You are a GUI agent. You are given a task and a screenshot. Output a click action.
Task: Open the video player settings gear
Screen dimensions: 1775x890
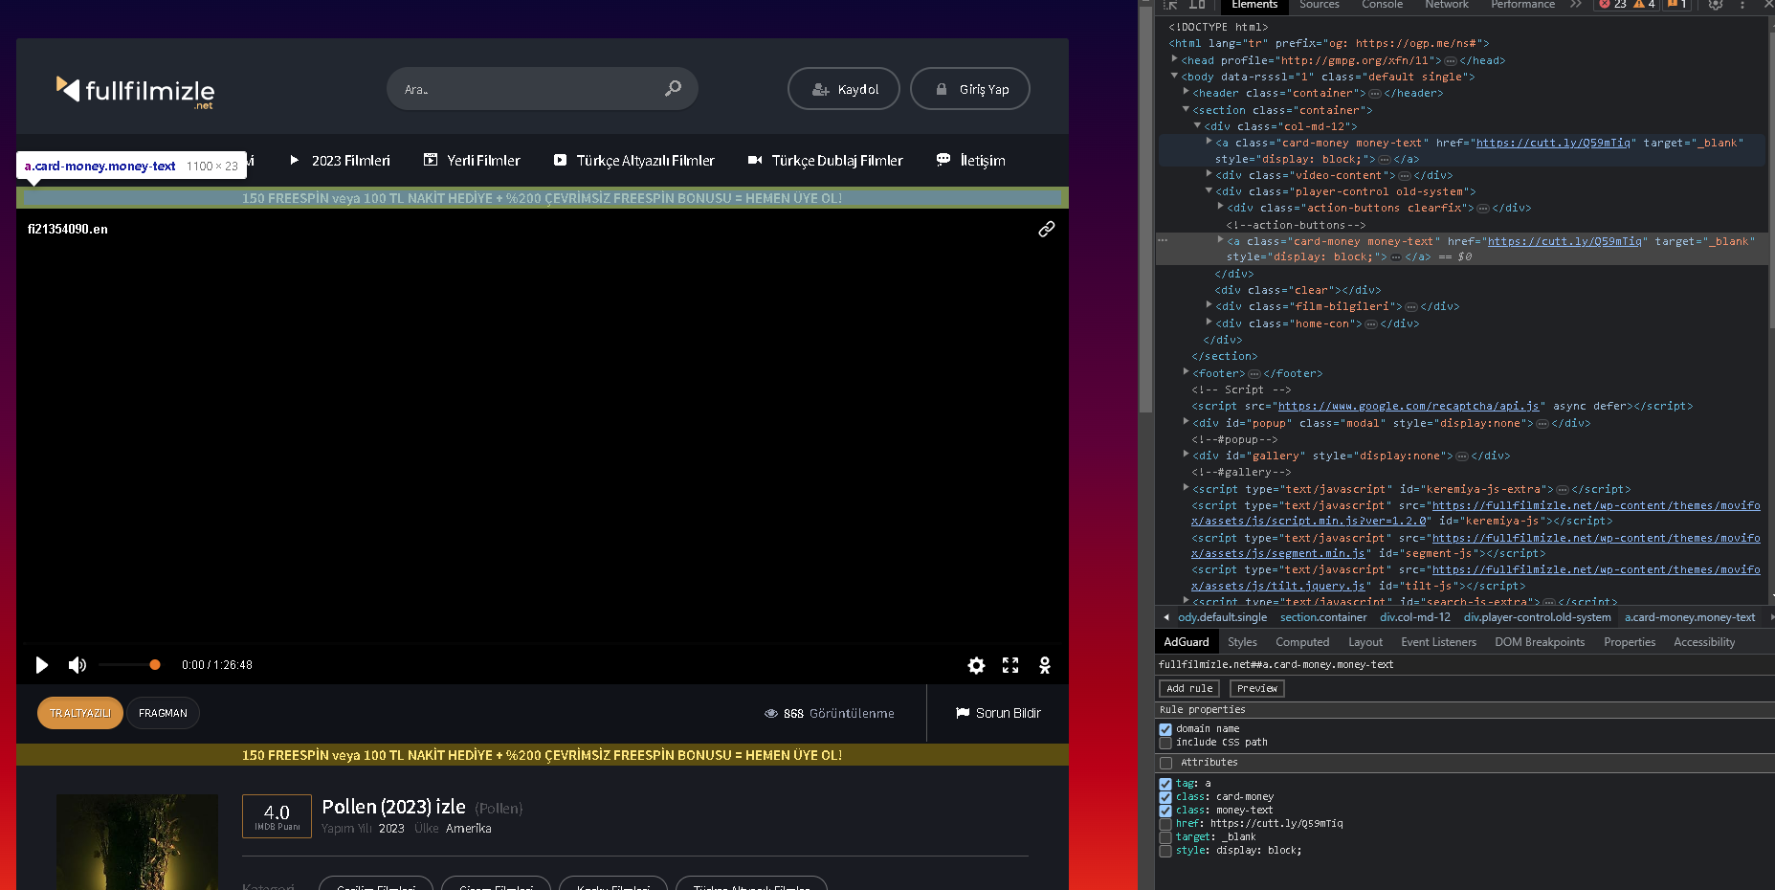976,665
